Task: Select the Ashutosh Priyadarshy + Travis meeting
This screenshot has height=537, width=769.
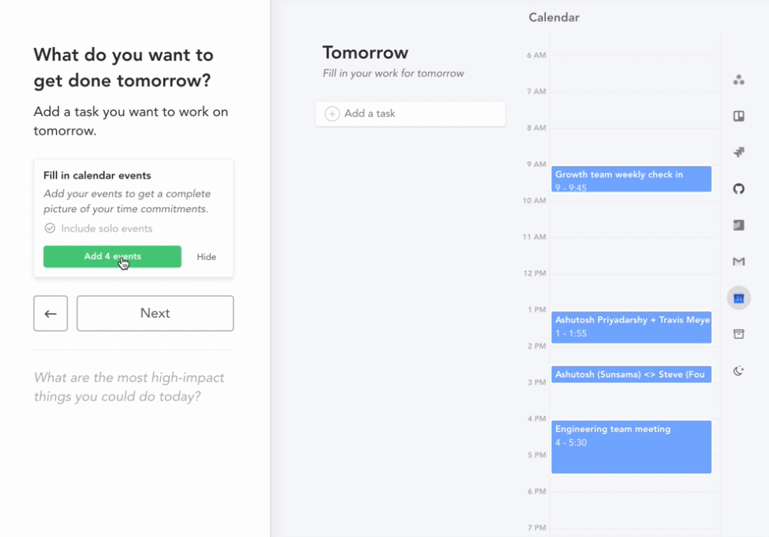Action: coord(631,327)
